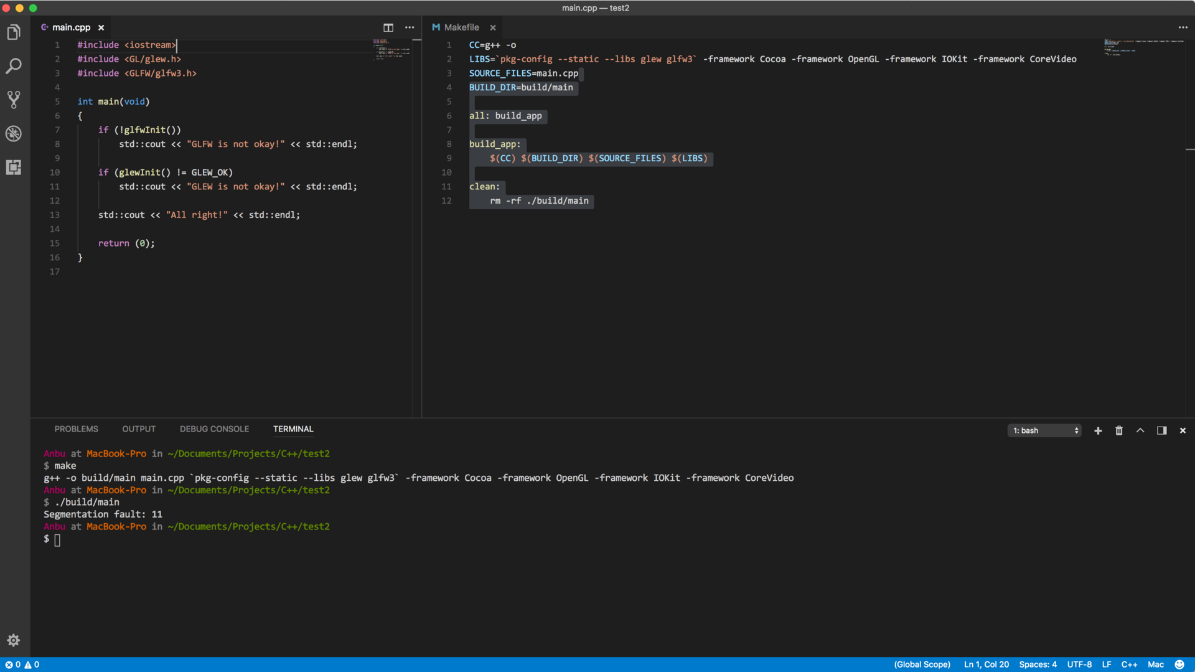This screenshot has height=672, width=1195.
Task: Click line number 13 in main.cpp gutter
Action: [55, 215]
